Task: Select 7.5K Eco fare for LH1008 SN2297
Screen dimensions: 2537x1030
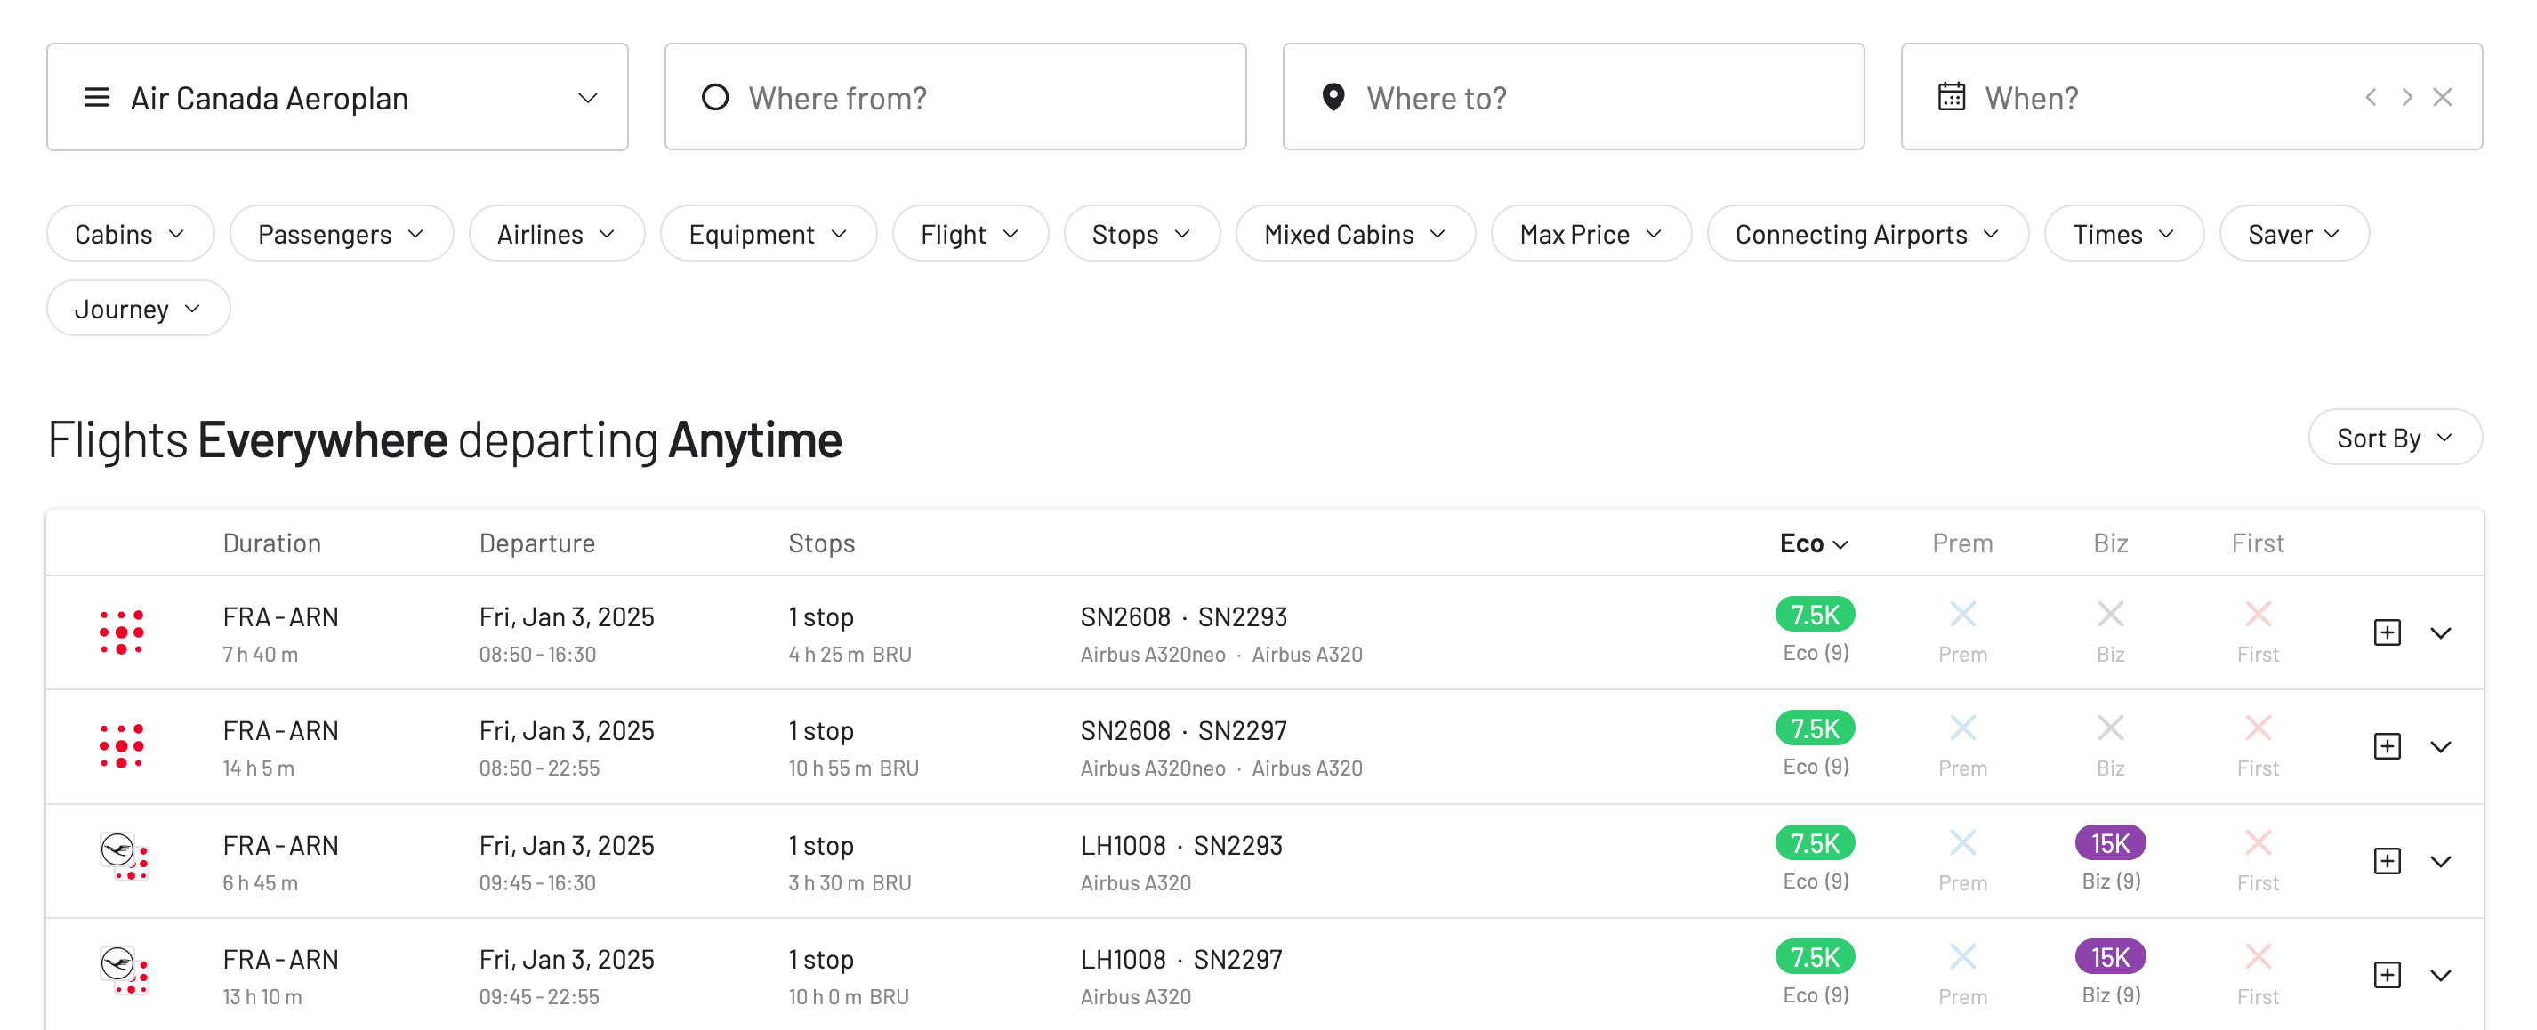Action: (x=1814, y=957)
